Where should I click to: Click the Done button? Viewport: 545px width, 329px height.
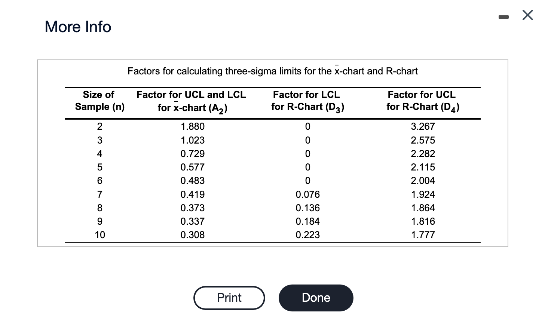[x=316, y=298]
